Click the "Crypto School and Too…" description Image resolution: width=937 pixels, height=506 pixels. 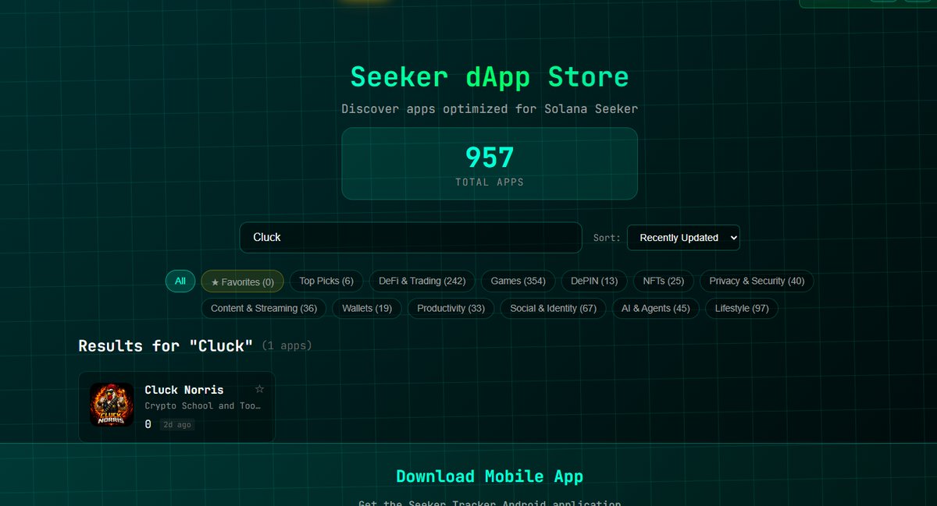click(x=203, y=406)
